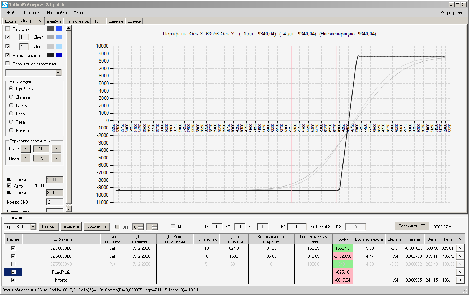Click the D input field
The height and width of the screenshot is (295, 469).
(x=217, y=227)
